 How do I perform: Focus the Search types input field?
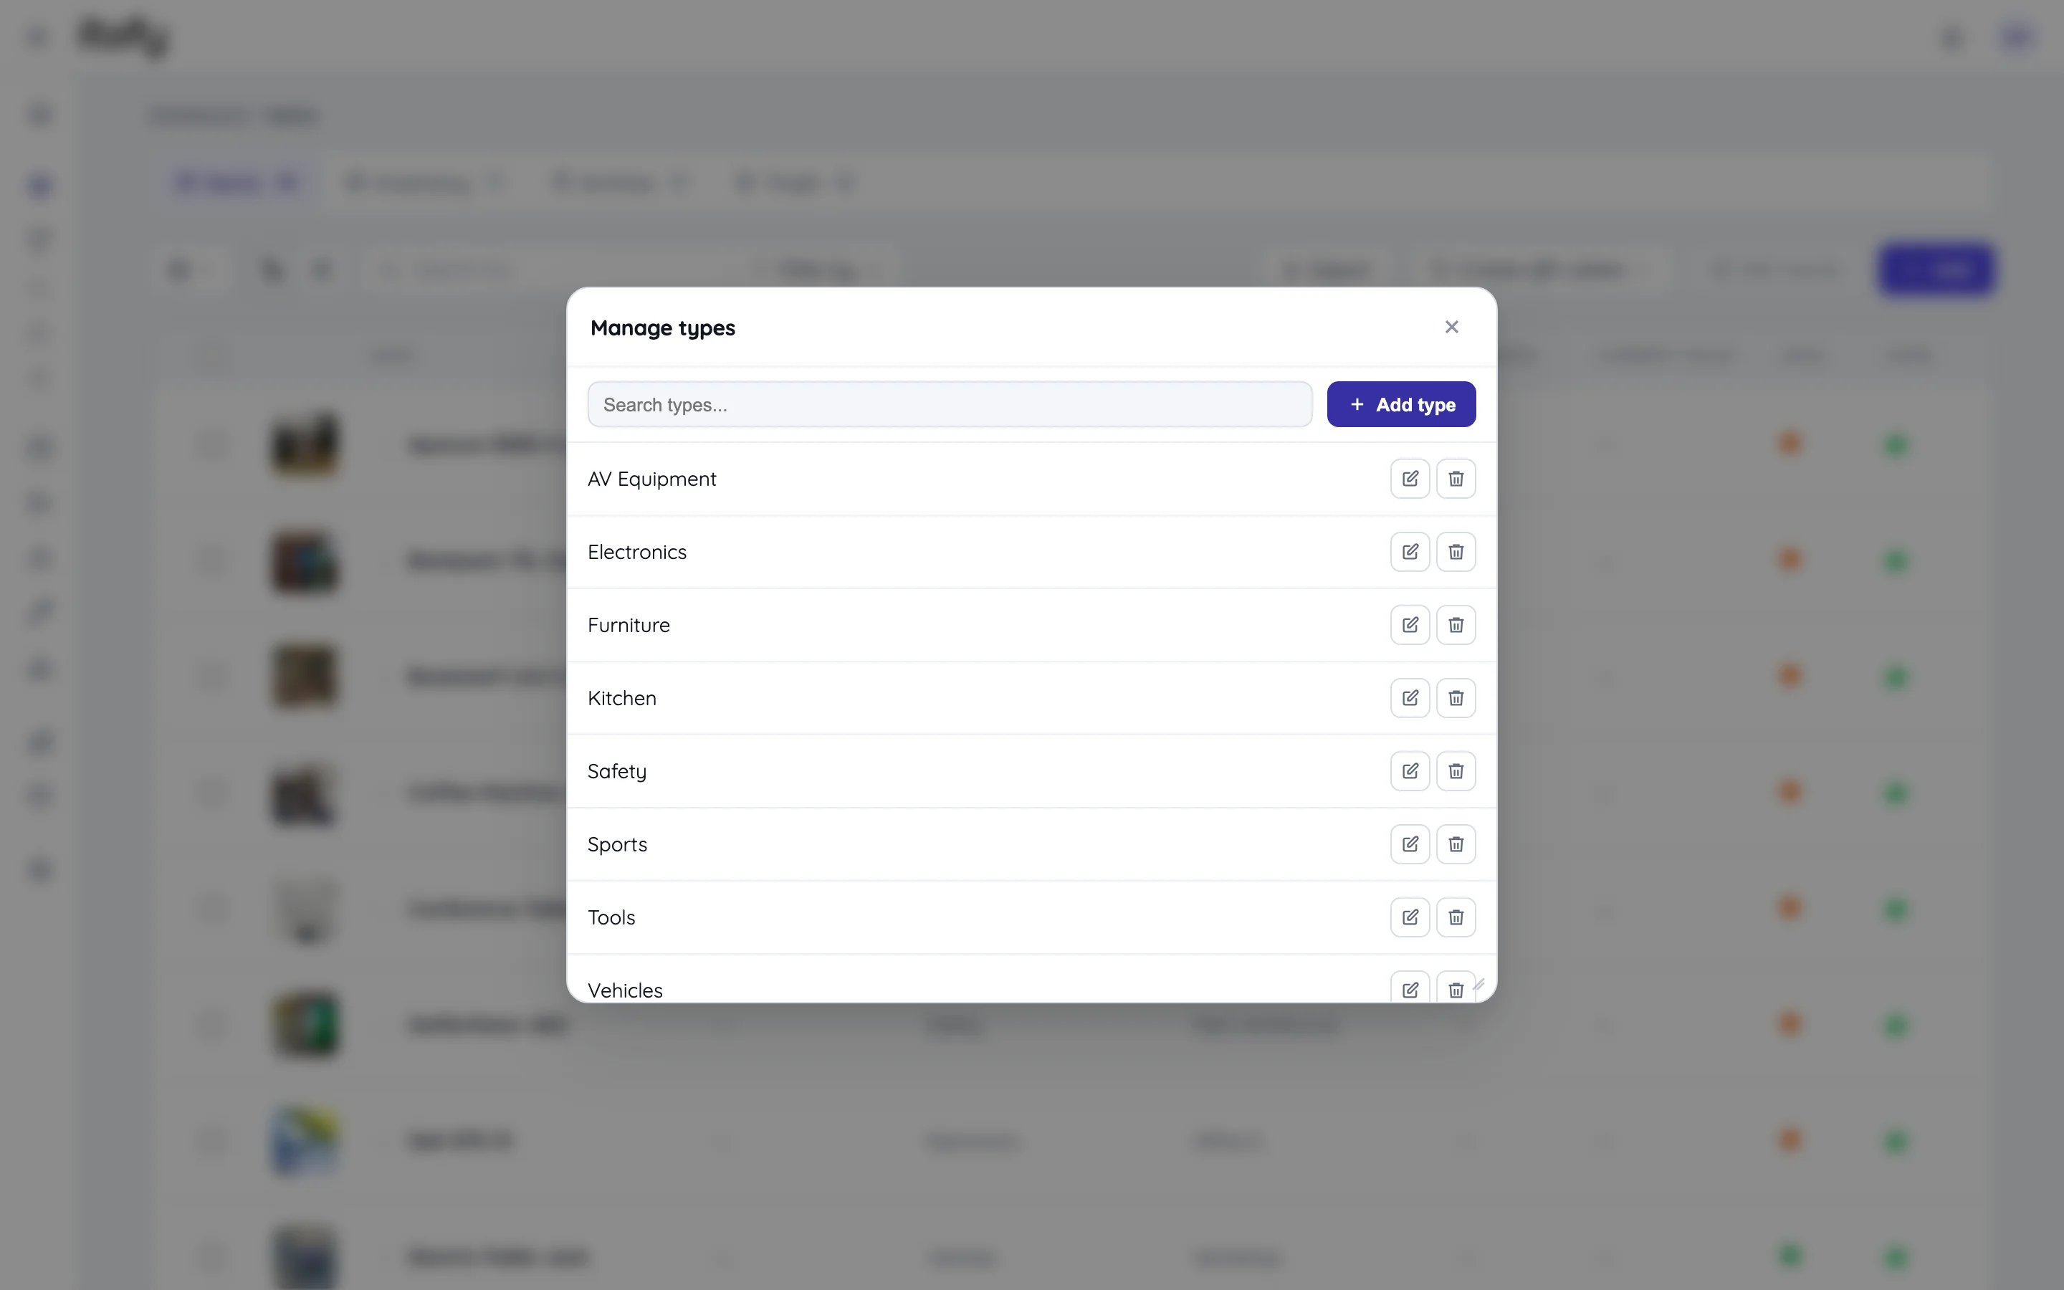coord(950,404)
